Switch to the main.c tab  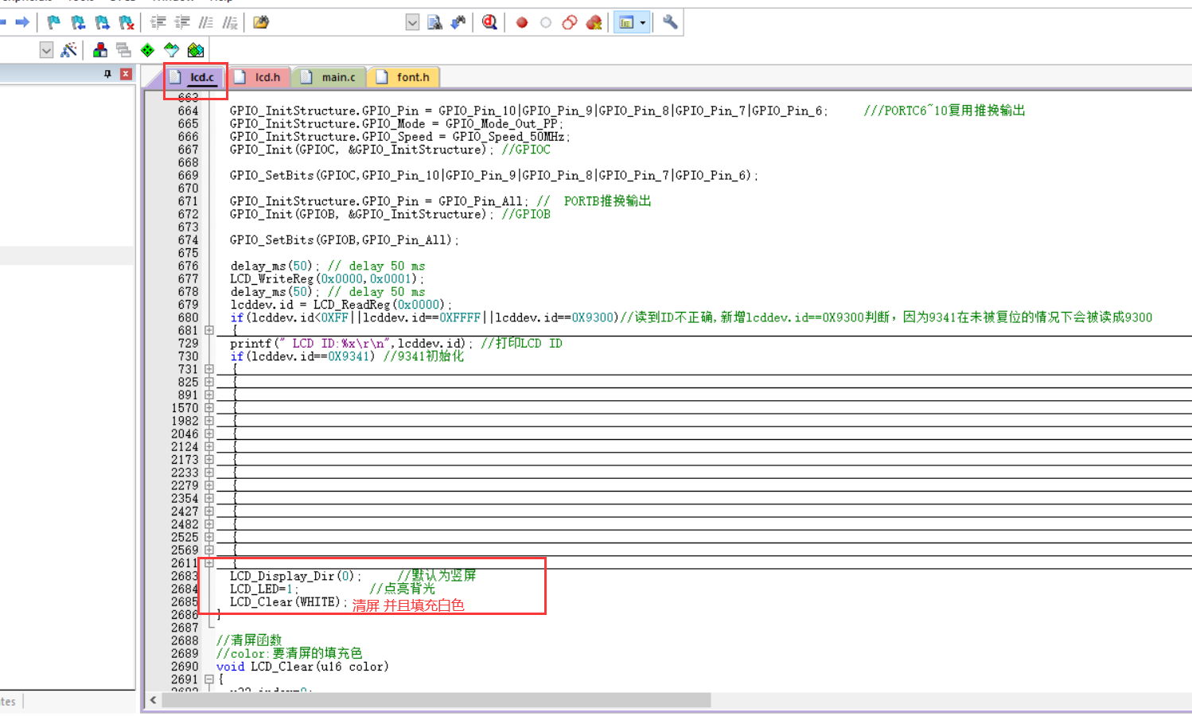click(329, 77)
